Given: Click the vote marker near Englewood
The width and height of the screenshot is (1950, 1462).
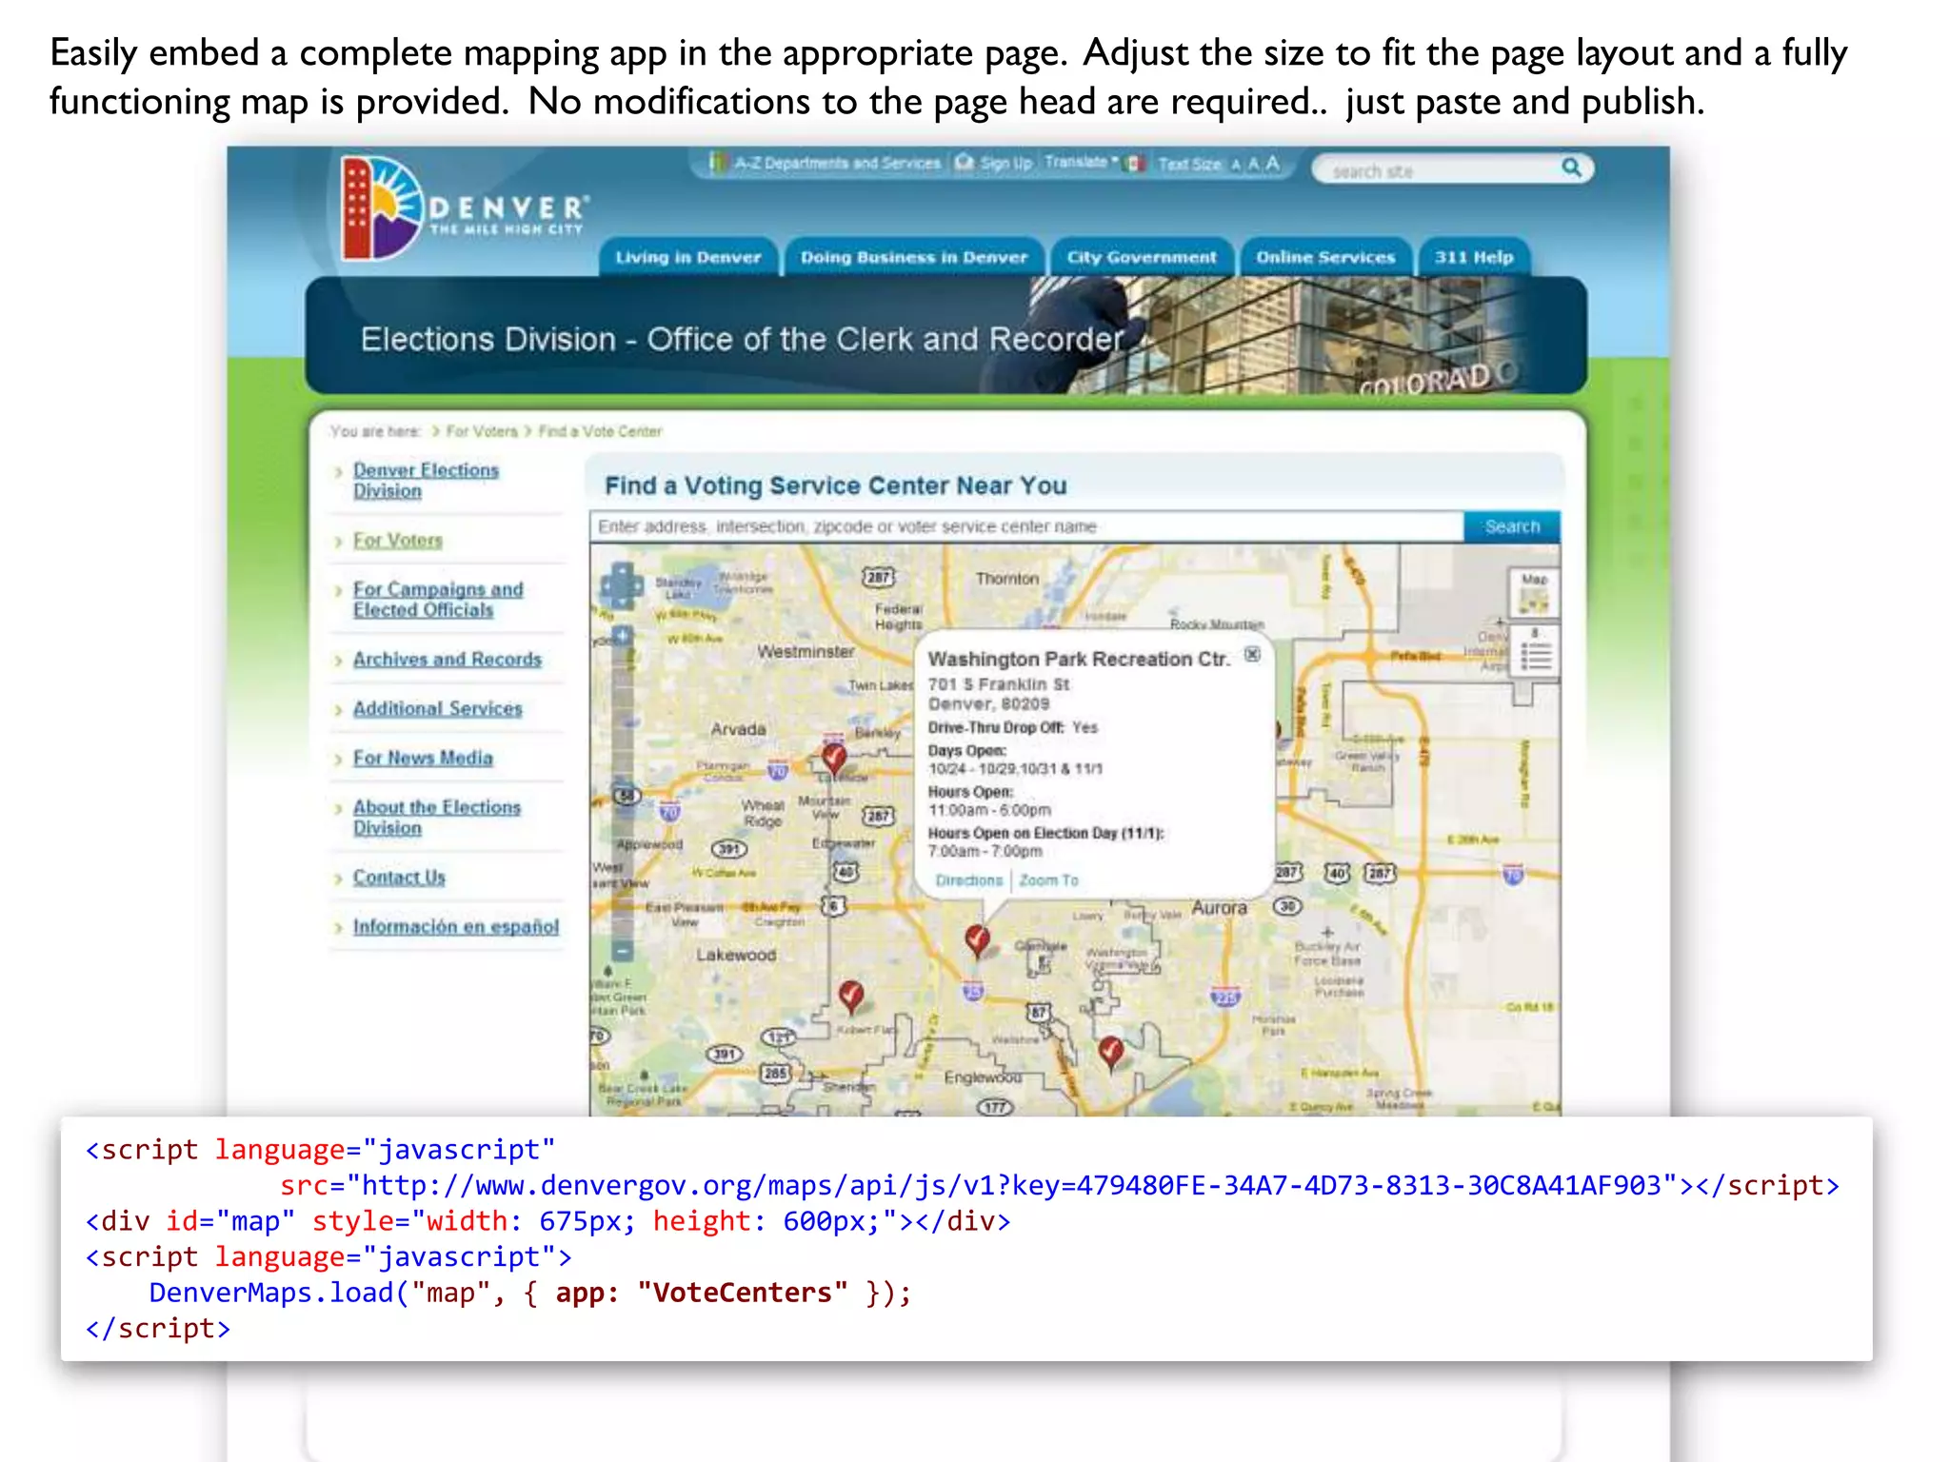Looking at the screenshot, I should (x=1110, y=1053).
